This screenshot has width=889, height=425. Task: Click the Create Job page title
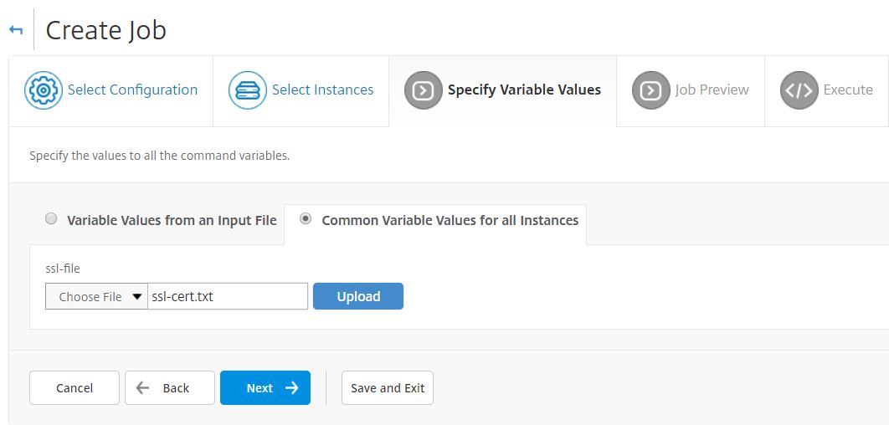pos(106,30)
